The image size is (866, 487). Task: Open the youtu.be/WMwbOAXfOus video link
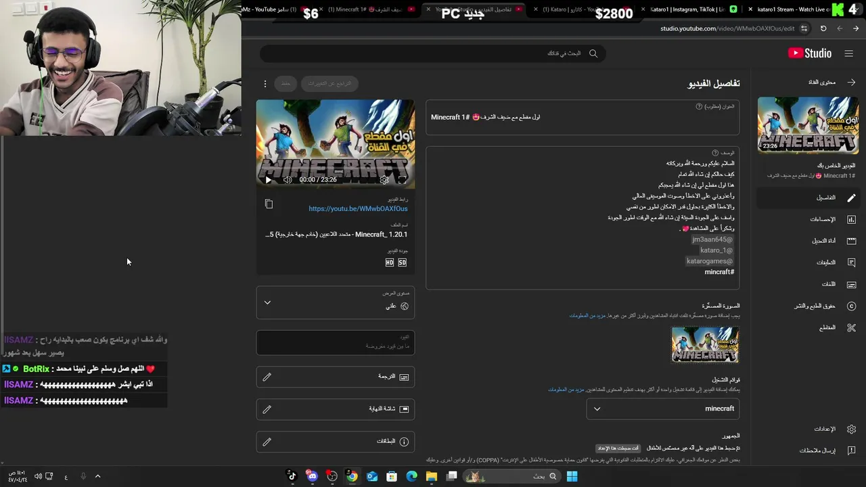pyautogui.click(x=358, y=209)
